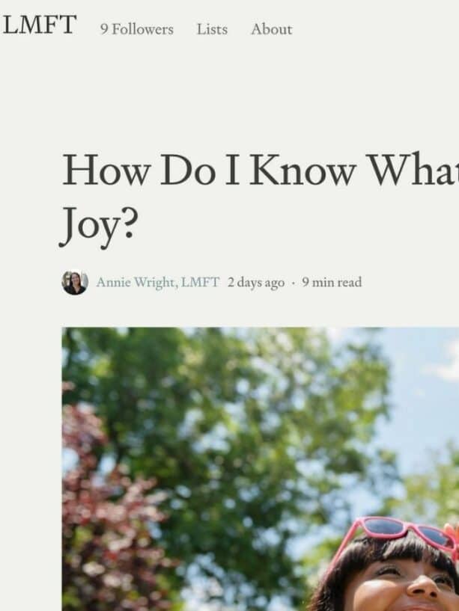Click the word 'How' in the headline
This screenshot has width=459, height=611.
106,171
